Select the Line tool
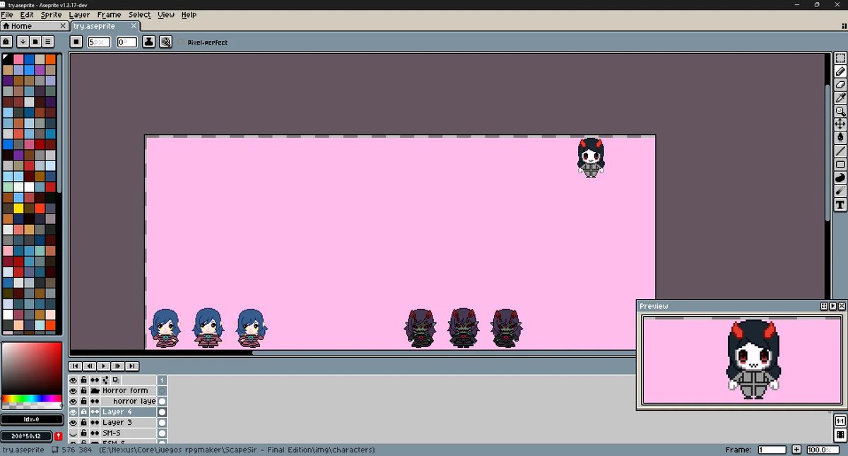This screenshot has height=456, width=848. tap(840, 151)
